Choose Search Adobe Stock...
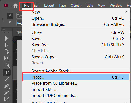Viewport: 131px width, 103px height. click(76, 71)
